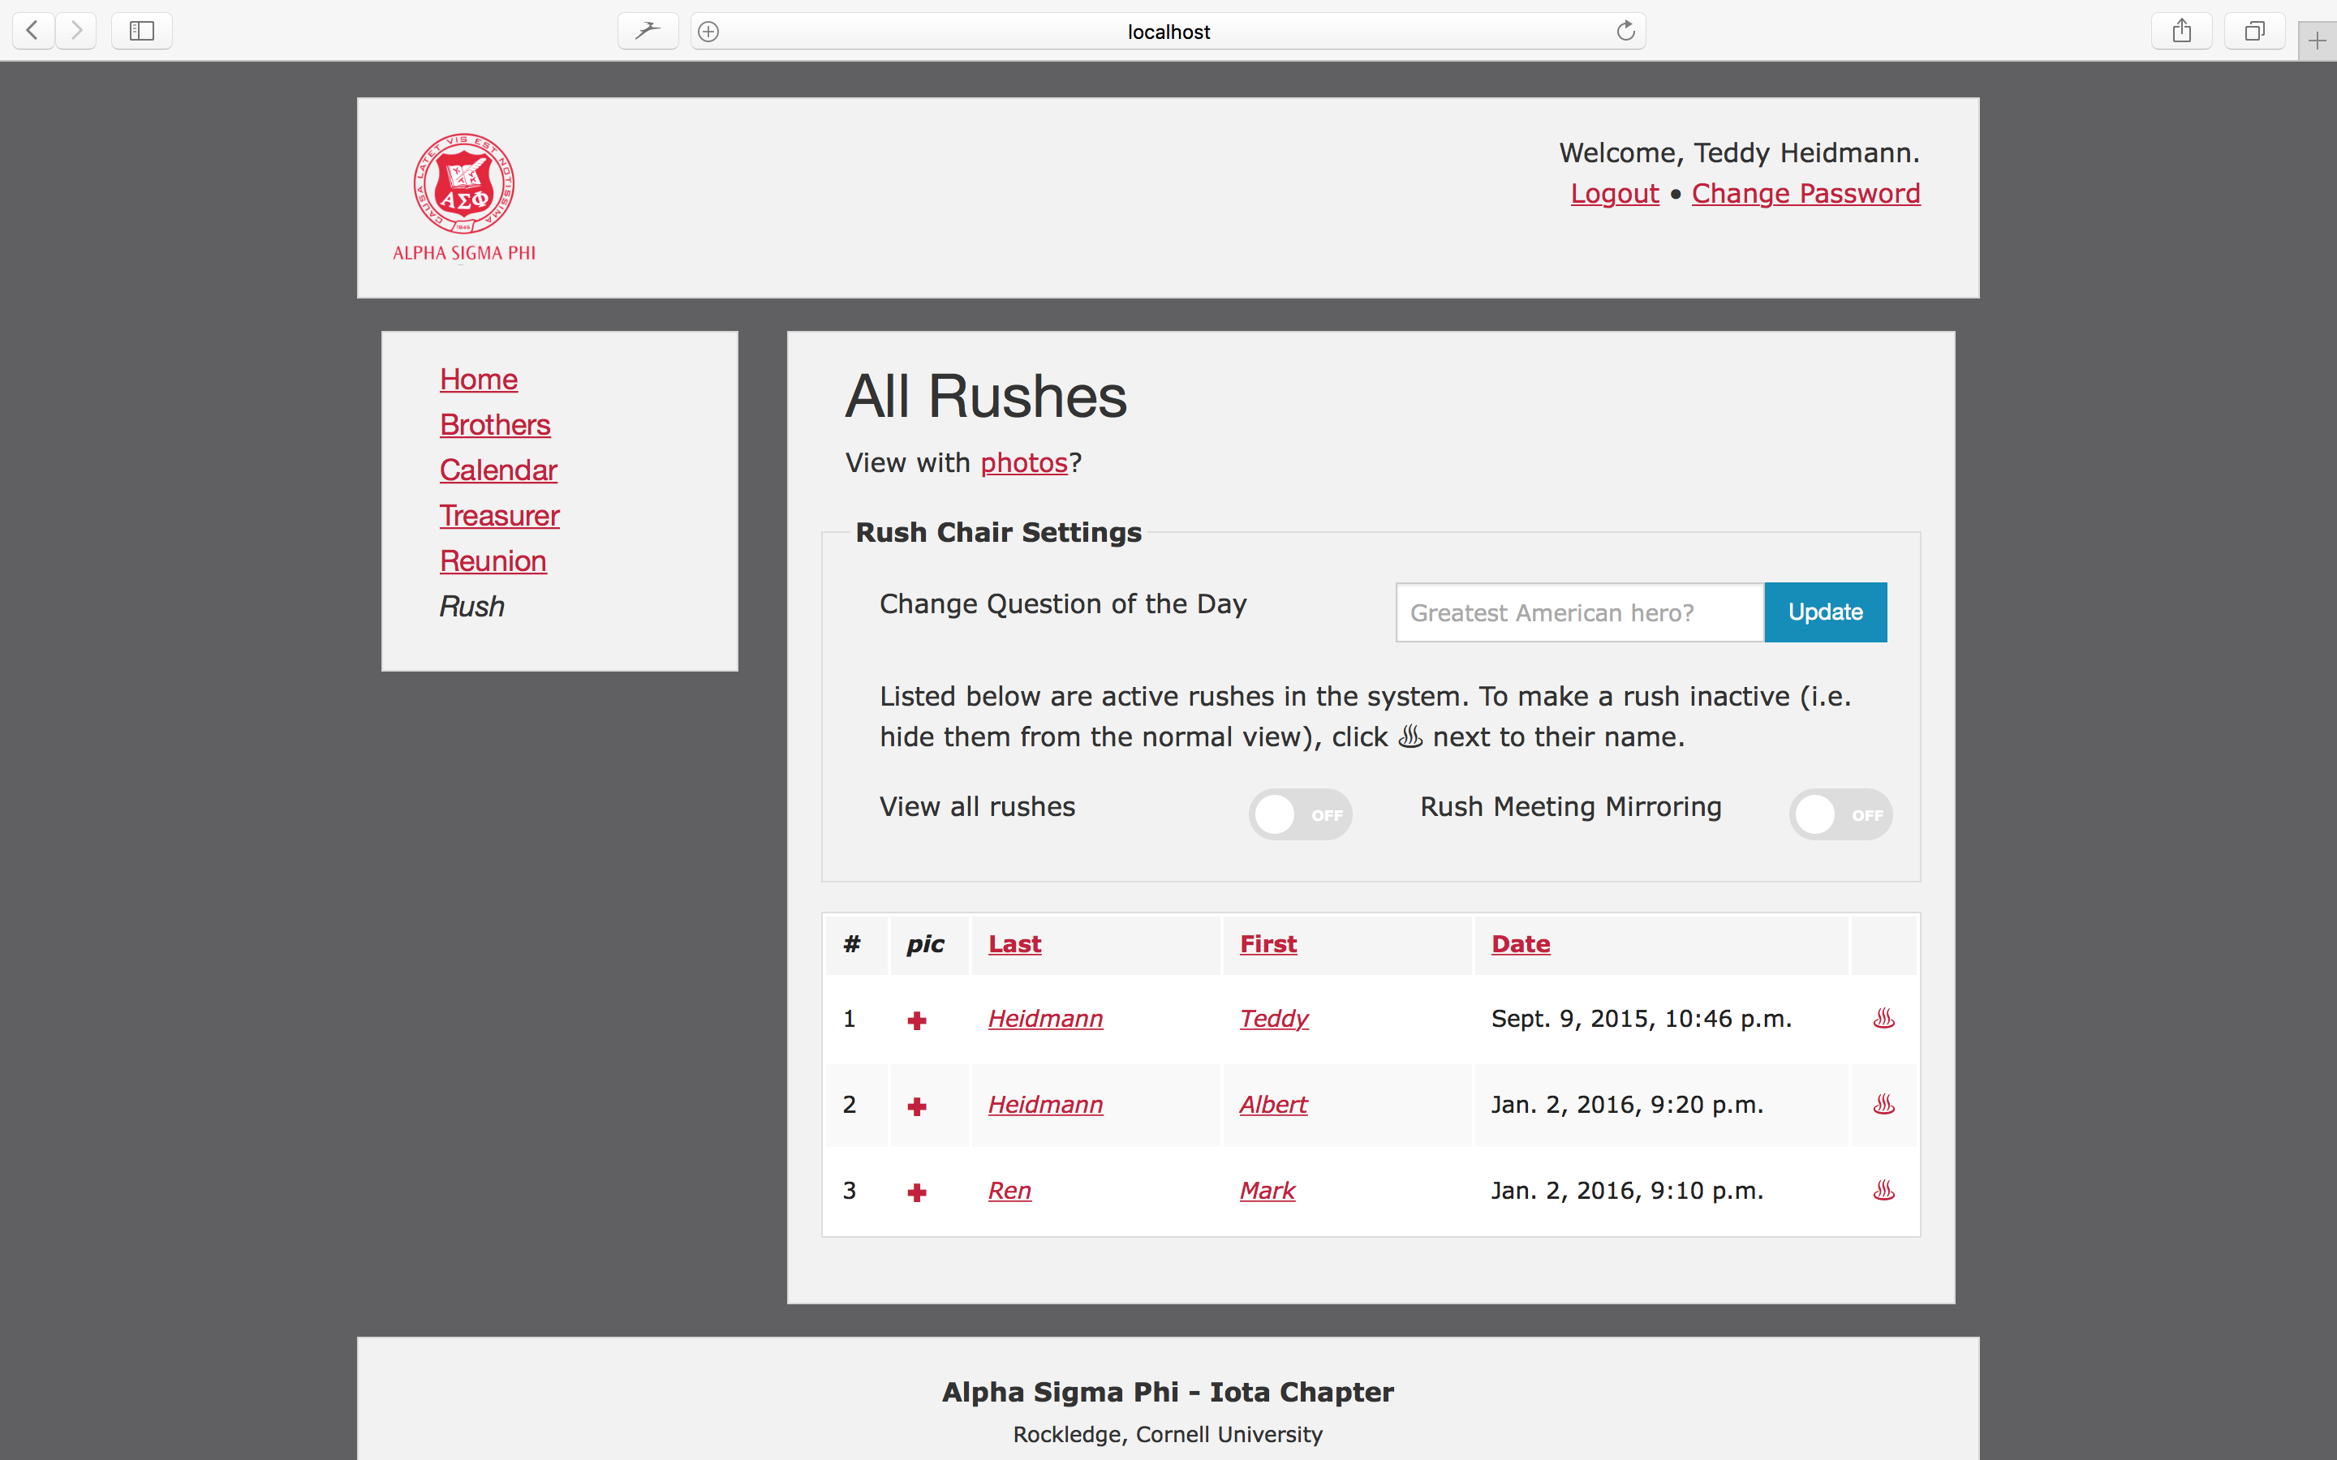Select the Rush sidebar item
The width and height of the screenshot is (2337, 1460).
tap(471, 607)
